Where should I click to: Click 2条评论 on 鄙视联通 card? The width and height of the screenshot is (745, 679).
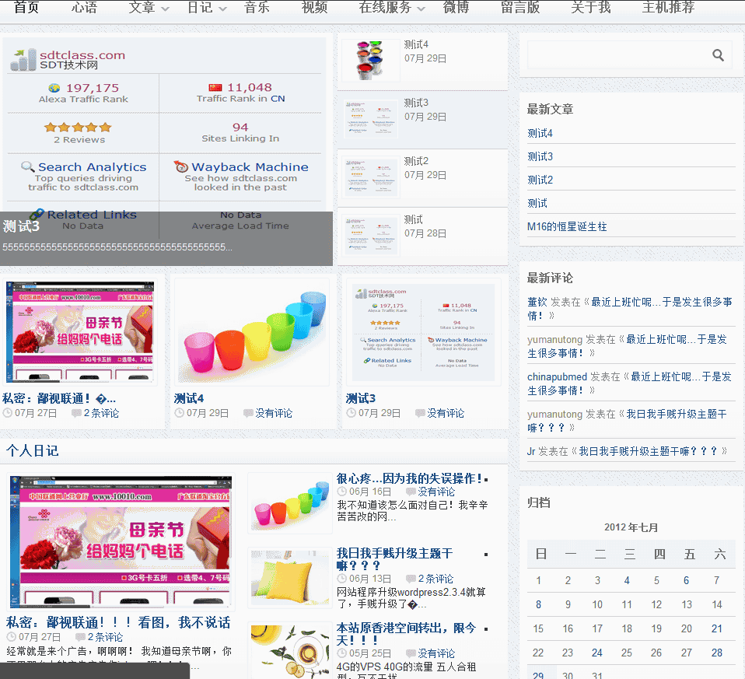point(101,413)
